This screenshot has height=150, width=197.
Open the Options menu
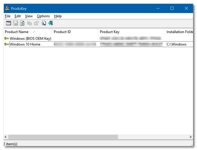pyautogui.click(x=43, y=16)
